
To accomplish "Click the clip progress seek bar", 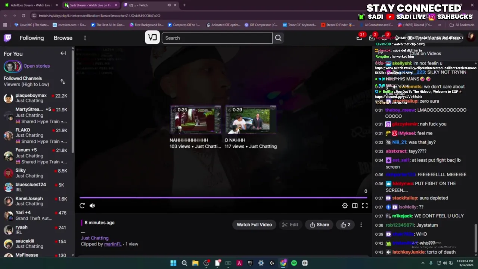I will tap(223, 198).
